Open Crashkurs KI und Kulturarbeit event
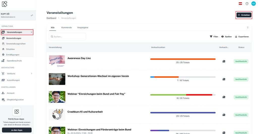Viewport: 258px width, 134px height. coord(85,112)
